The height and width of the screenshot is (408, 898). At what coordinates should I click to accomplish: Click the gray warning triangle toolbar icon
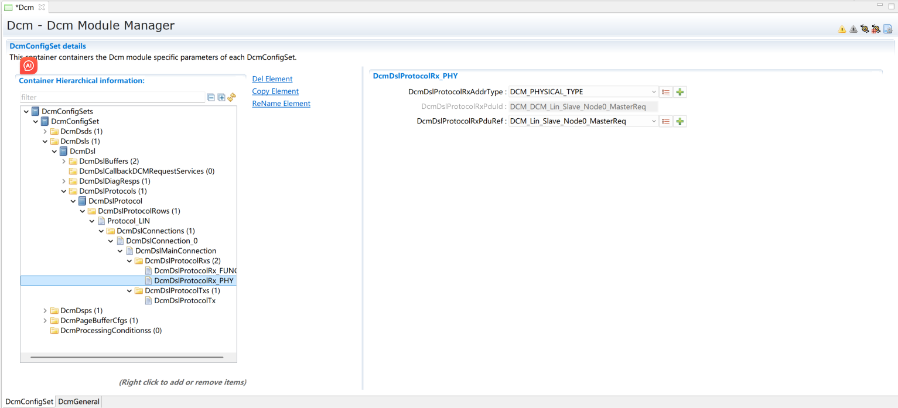tap(853, 29)
